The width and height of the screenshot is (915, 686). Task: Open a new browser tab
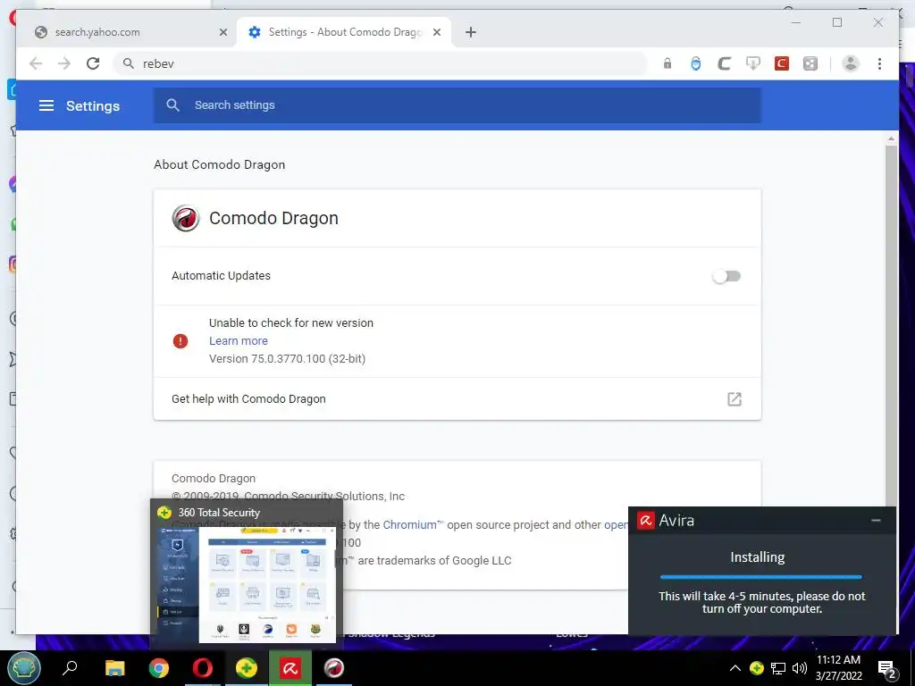point(471,32)
